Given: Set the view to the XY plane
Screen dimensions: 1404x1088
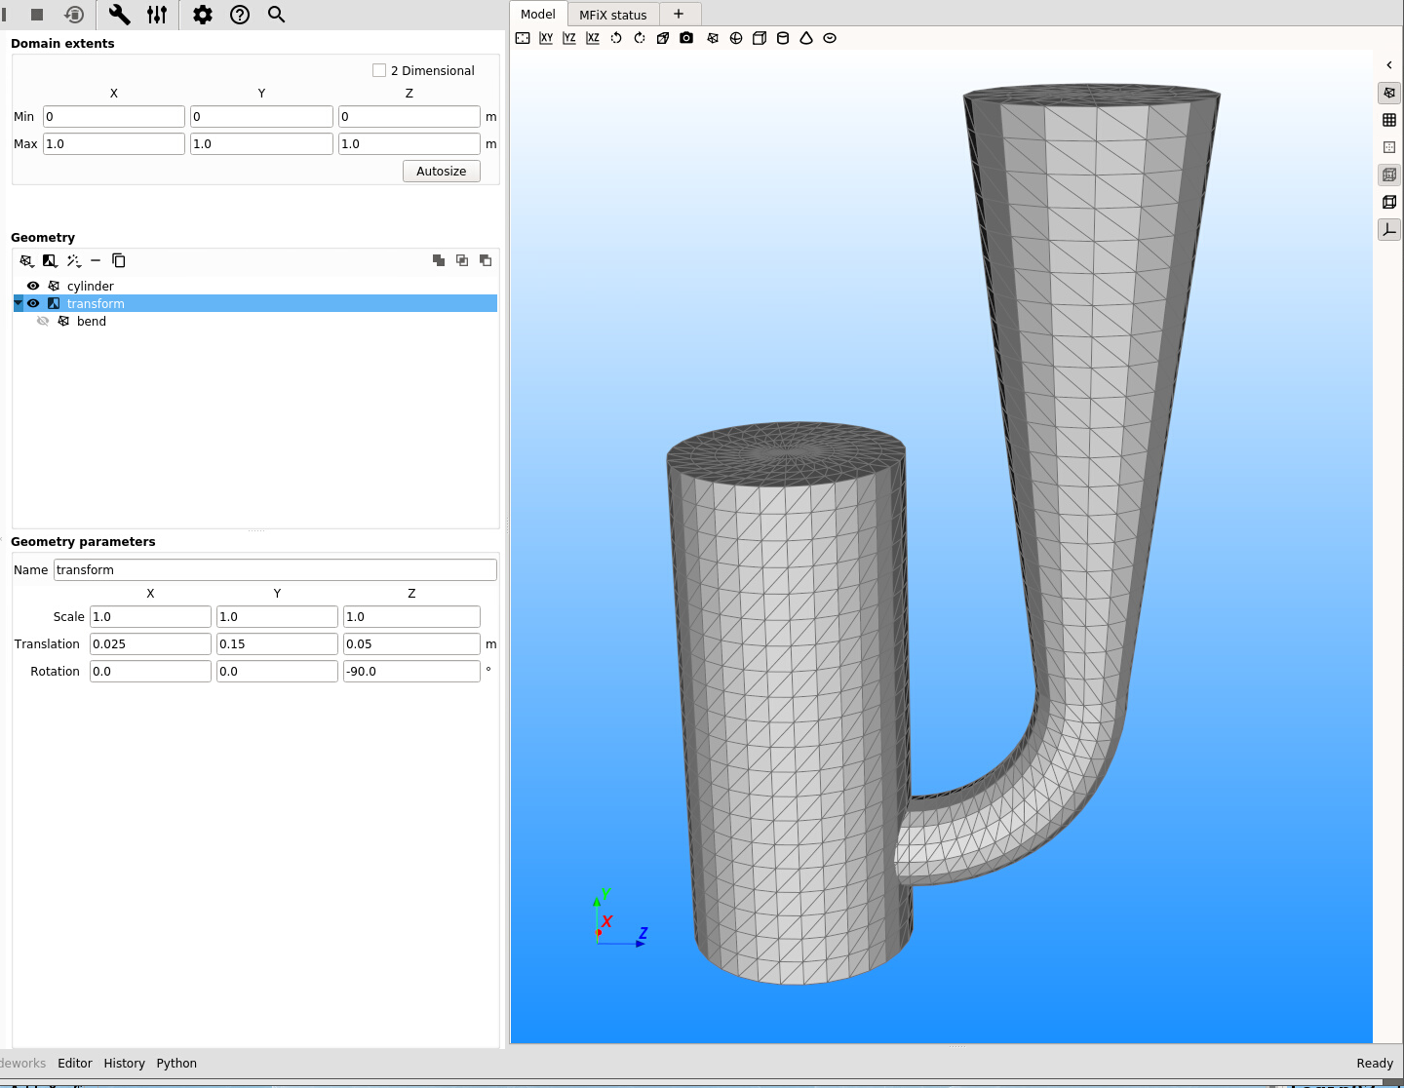Looking at the screenshot, I should click(x=546, y=38).
